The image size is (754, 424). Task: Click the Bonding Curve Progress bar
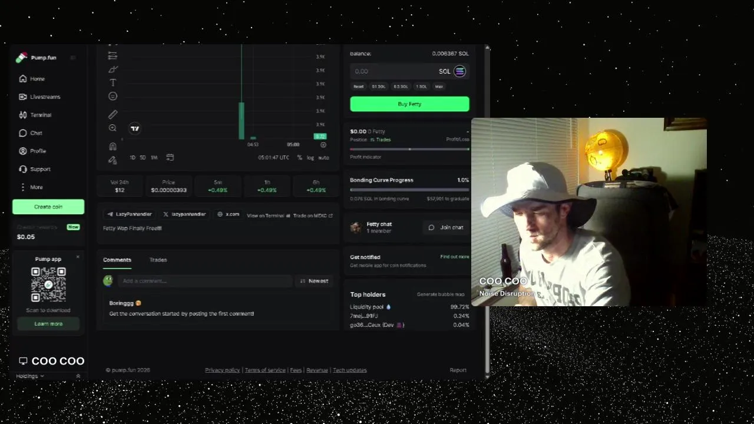point(409,190)
